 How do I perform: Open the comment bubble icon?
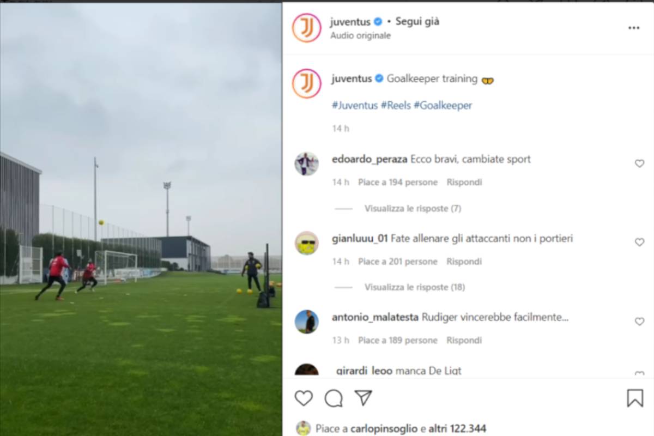(x=334, y=398)
